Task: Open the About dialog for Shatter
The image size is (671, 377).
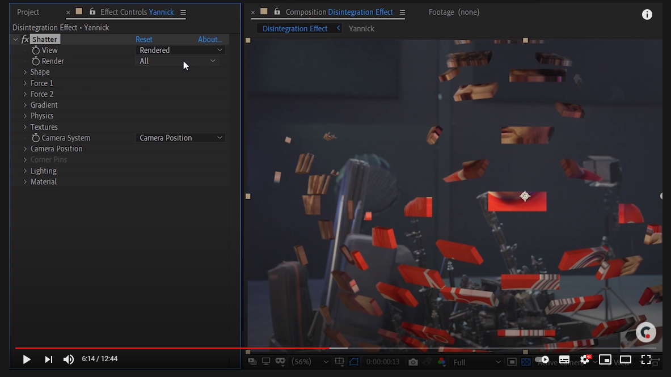Action: 210,39
